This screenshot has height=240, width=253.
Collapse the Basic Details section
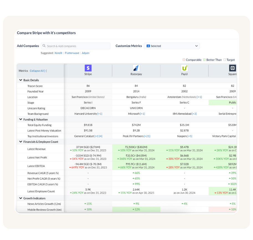(21, 80)
